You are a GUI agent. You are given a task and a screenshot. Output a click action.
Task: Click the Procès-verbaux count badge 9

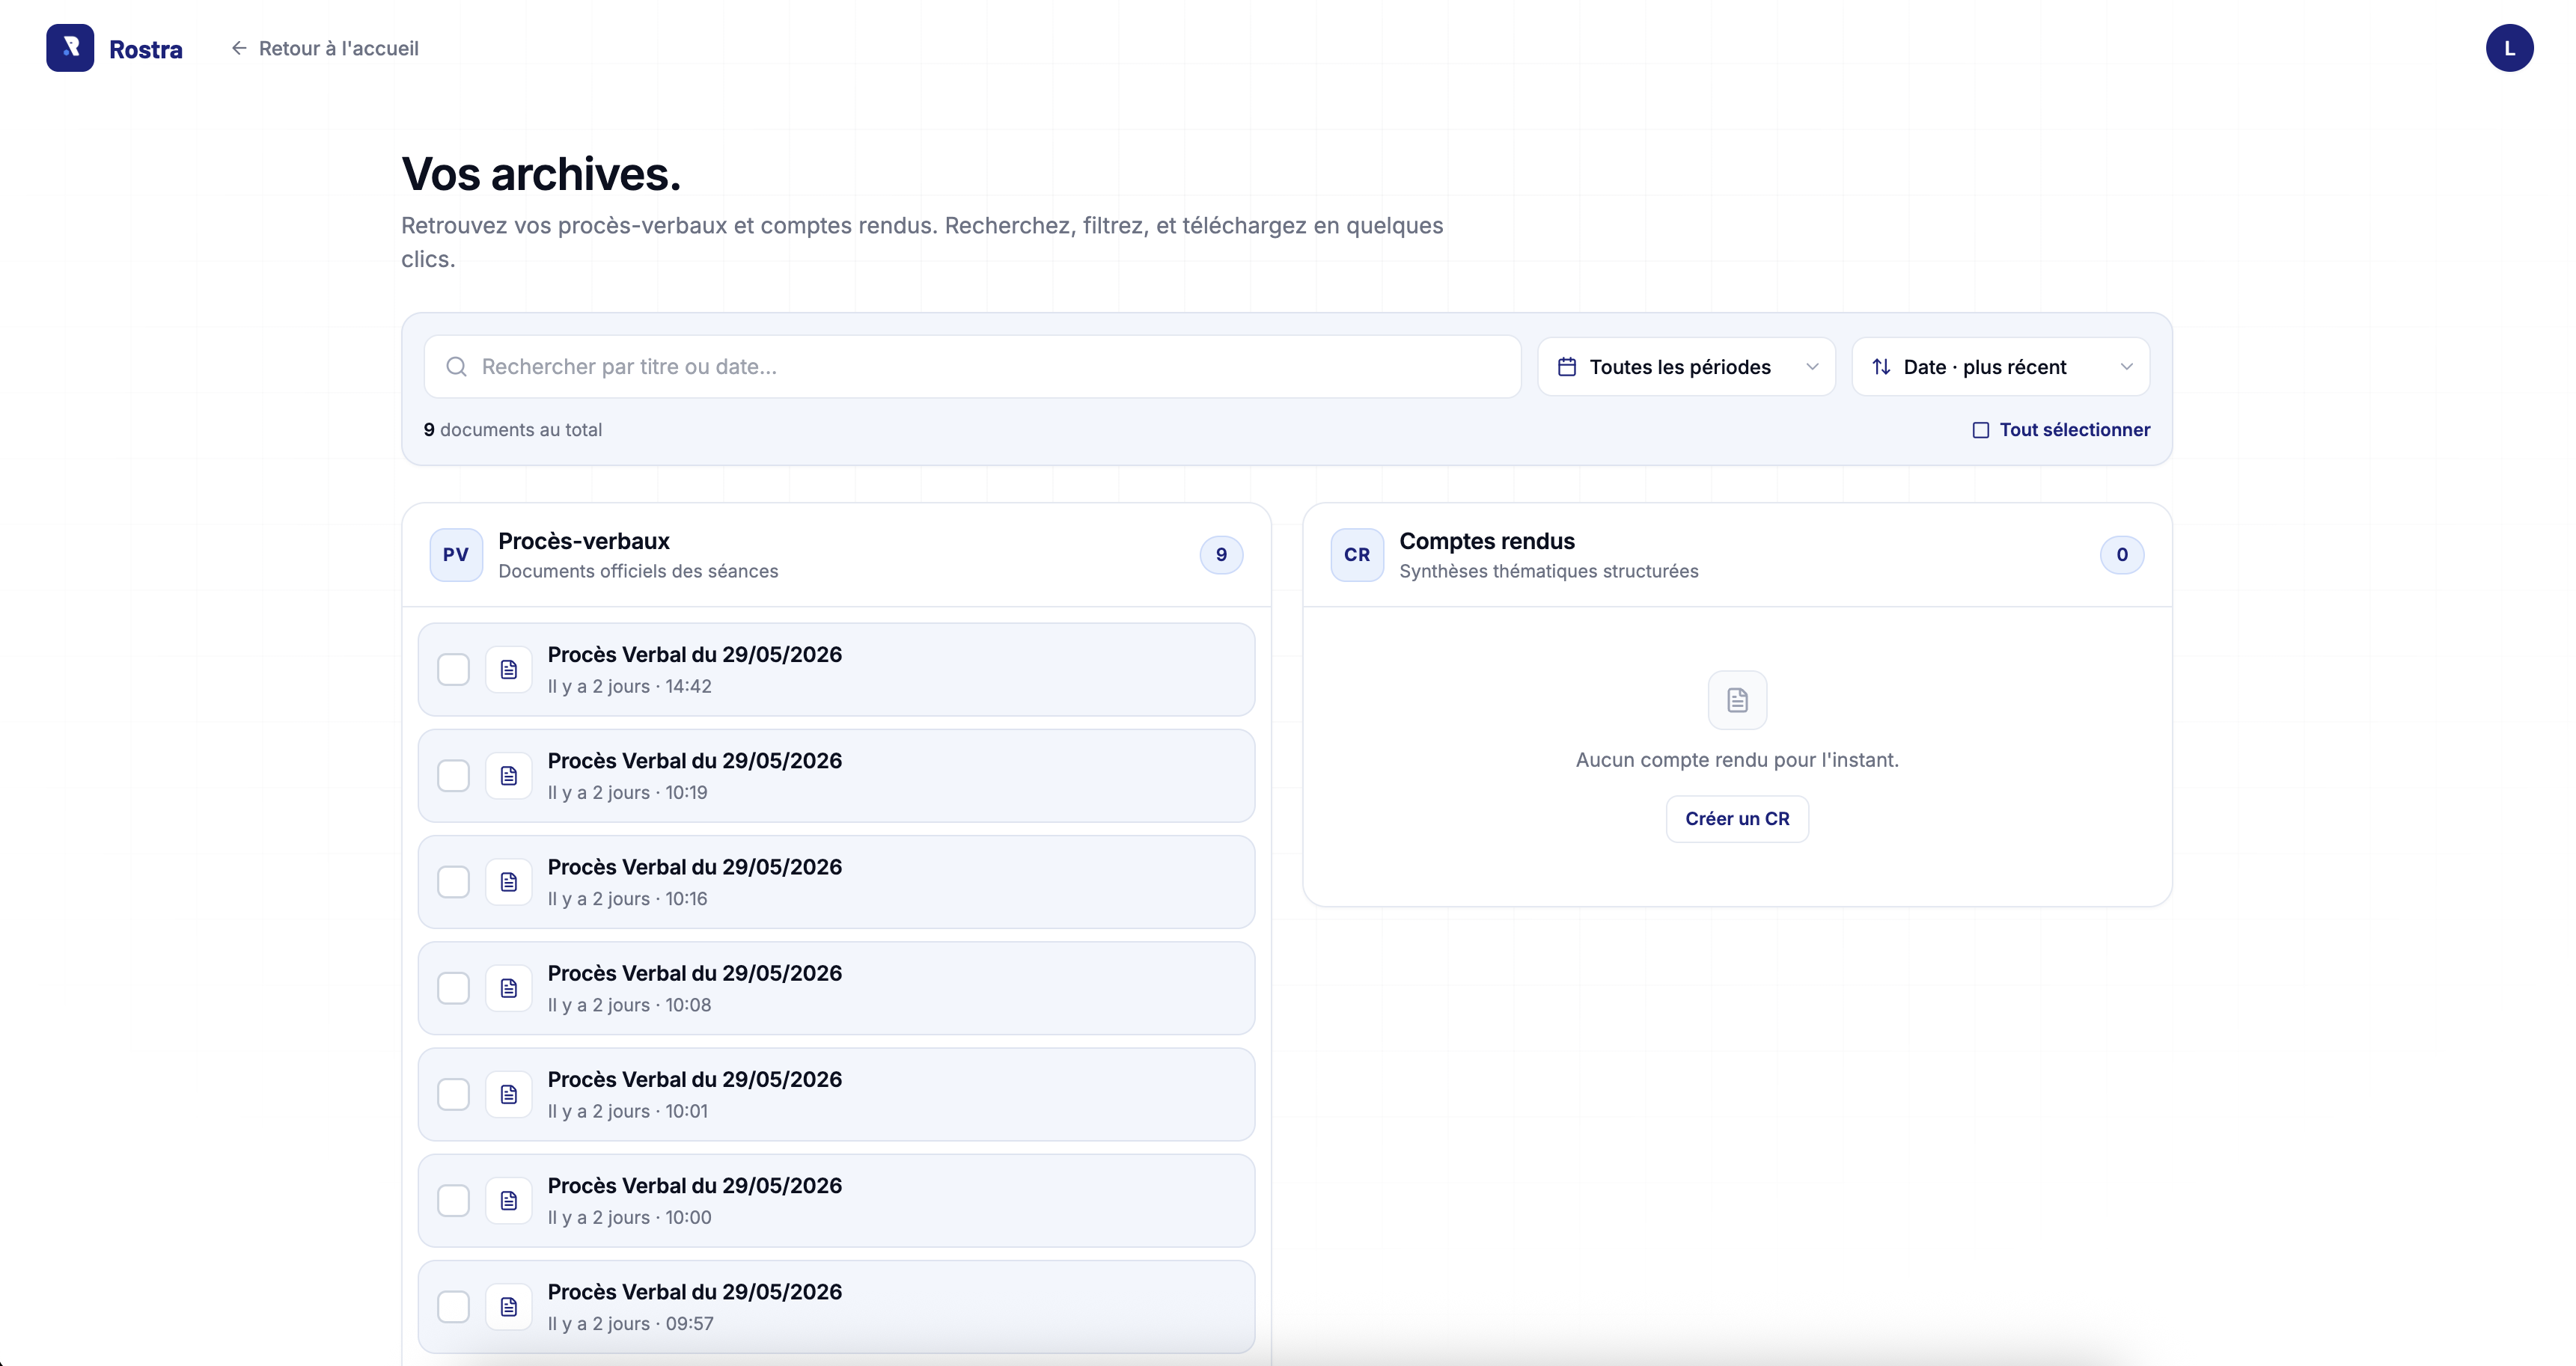point(1221,554)
